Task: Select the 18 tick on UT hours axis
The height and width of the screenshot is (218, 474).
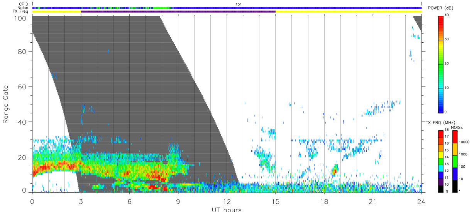Action: (x=324, y=201)
